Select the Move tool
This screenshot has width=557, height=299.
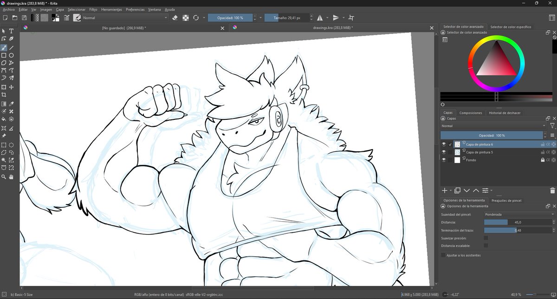(11, 87)
